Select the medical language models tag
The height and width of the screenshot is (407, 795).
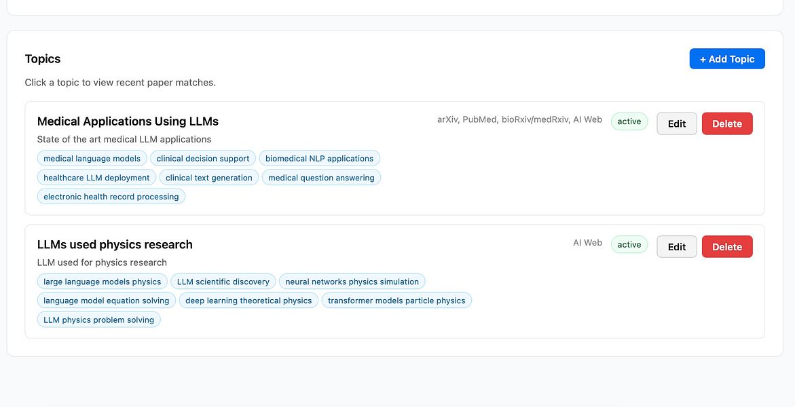92,158
